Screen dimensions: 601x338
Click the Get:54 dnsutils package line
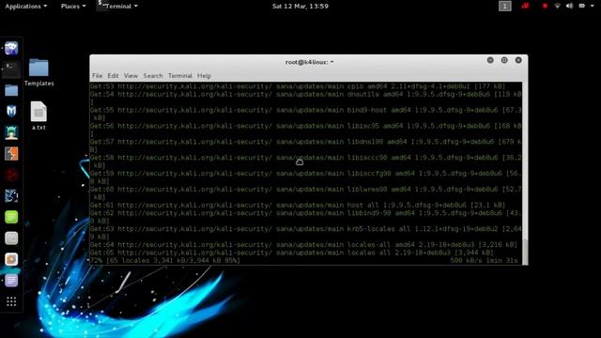click(x=306, y=98)
